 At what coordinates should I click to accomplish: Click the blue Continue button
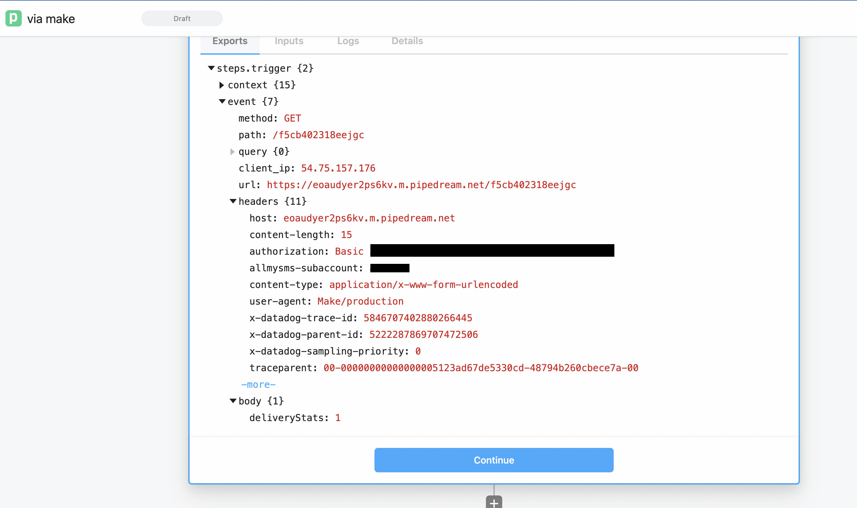pos(494,460)
